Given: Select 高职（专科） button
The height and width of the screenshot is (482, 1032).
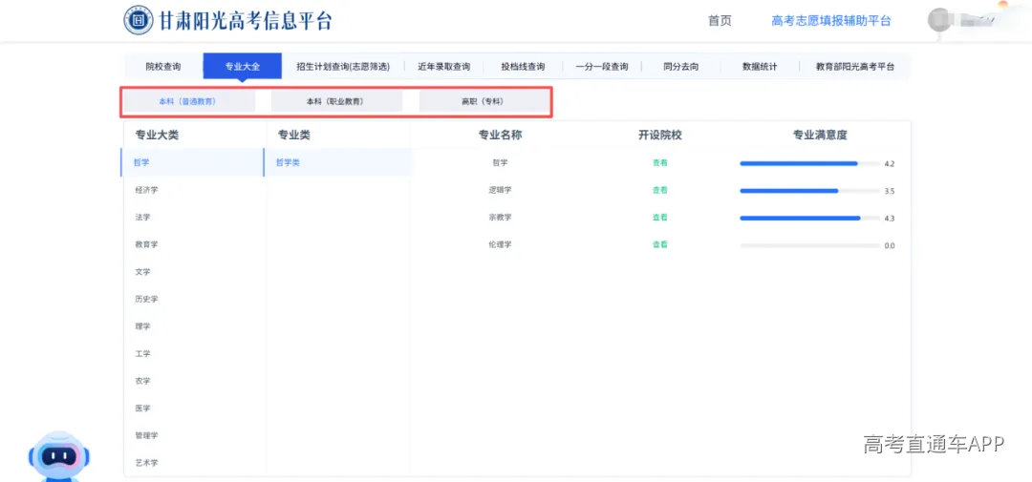Looking at the screenshot, I should [484, 102].
